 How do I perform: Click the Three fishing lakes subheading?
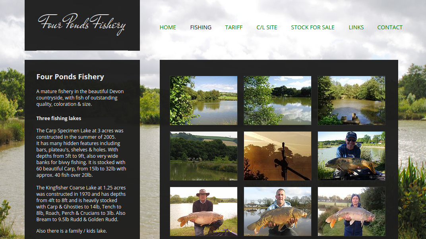[x=59, y=118]
